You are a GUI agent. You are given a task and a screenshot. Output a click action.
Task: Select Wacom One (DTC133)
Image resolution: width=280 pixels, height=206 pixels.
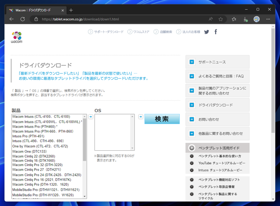29,152
